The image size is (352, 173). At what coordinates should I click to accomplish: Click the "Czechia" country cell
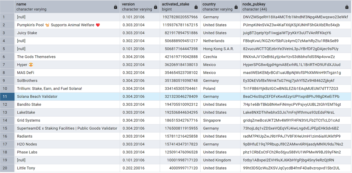point(220,57)
